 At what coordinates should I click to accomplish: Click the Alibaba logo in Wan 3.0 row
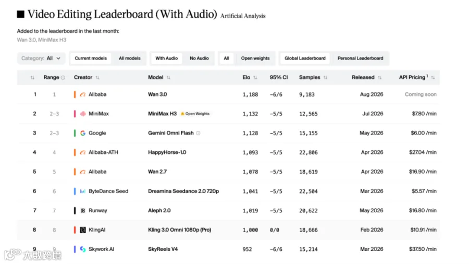pos(83,94)
